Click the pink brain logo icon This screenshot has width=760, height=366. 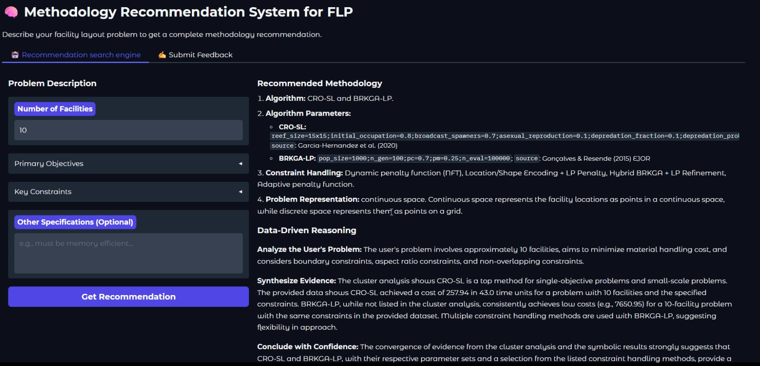(x=11, y=12)
